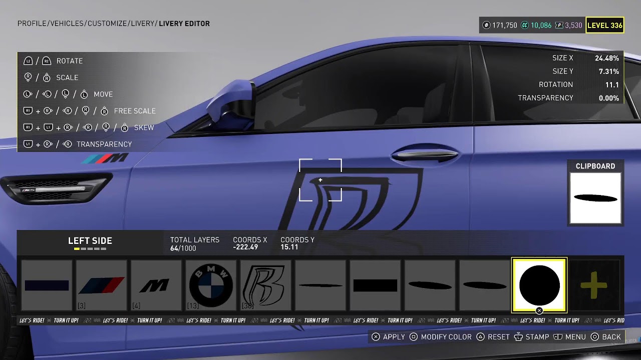The height and width of the screenshot is (360, 641).
Task: Click the small X icon below circle layer
Action: [x=539, y=310]
